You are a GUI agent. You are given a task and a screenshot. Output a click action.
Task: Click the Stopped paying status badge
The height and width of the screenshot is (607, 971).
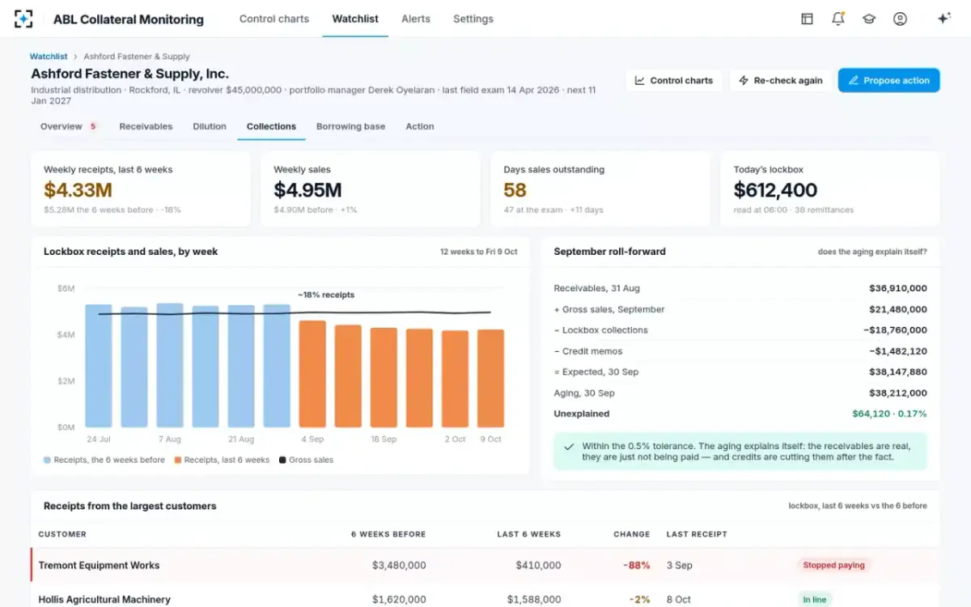tap(833, 565)
